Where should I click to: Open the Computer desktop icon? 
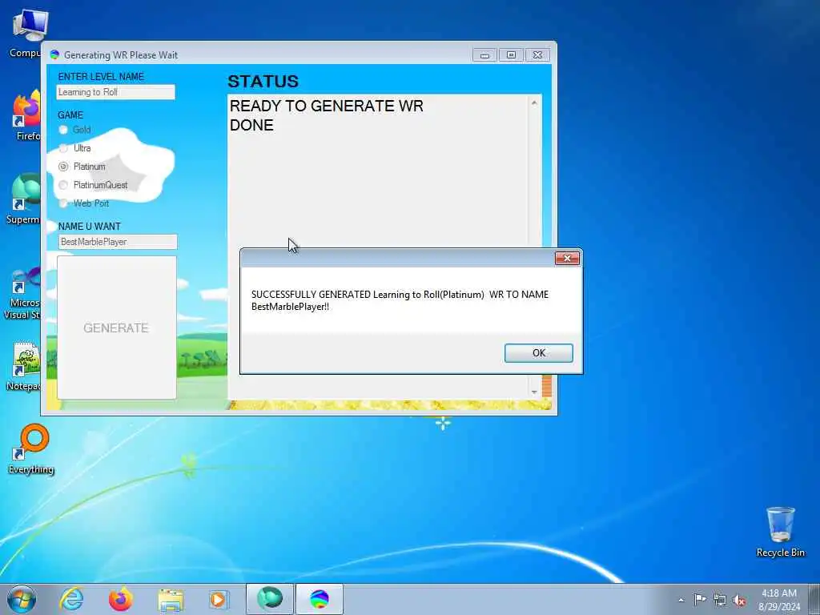(25, 32)
